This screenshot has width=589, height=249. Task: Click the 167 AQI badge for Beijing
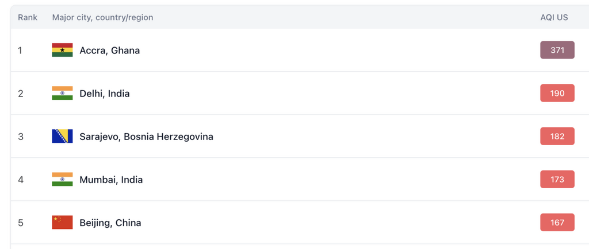(557, 223)
